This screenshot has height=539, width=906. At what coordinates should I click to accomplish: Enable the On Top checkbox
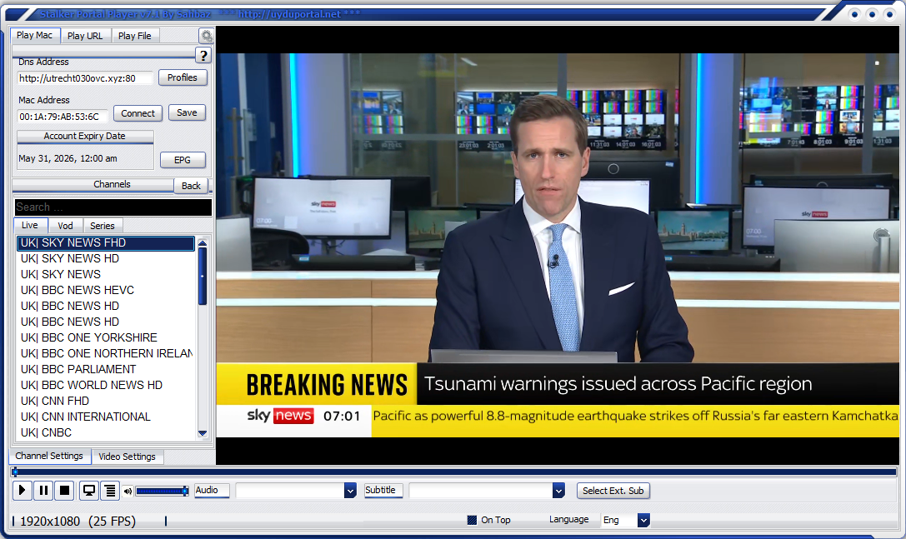(x=472, y=520)
